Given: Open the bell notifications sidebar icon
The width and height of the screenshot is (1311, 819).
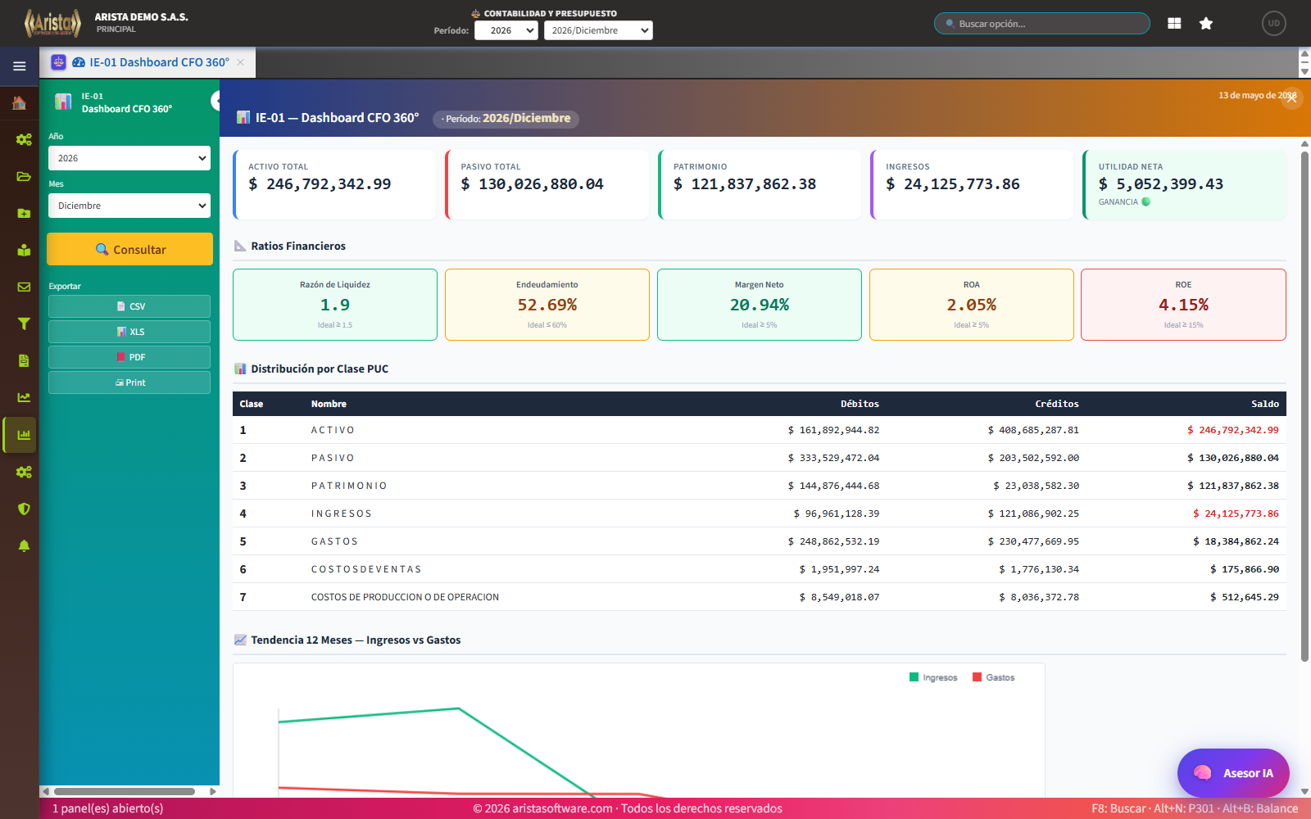Looking at the screenshot, I should [x=24, y=545].
